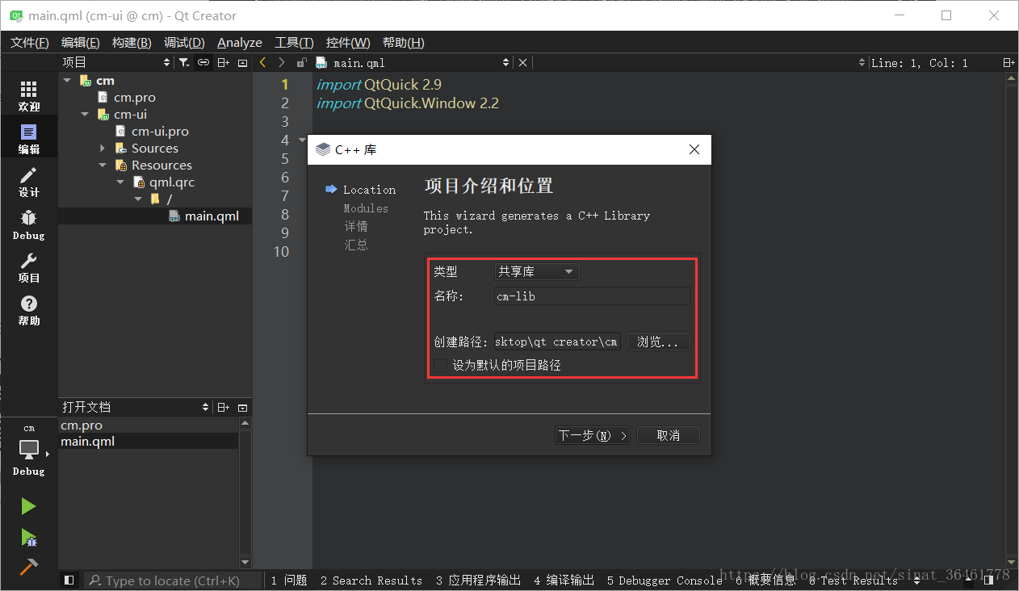Open the cm Debug kit selector
1019x591 pixels.
[x=29, y=450]
